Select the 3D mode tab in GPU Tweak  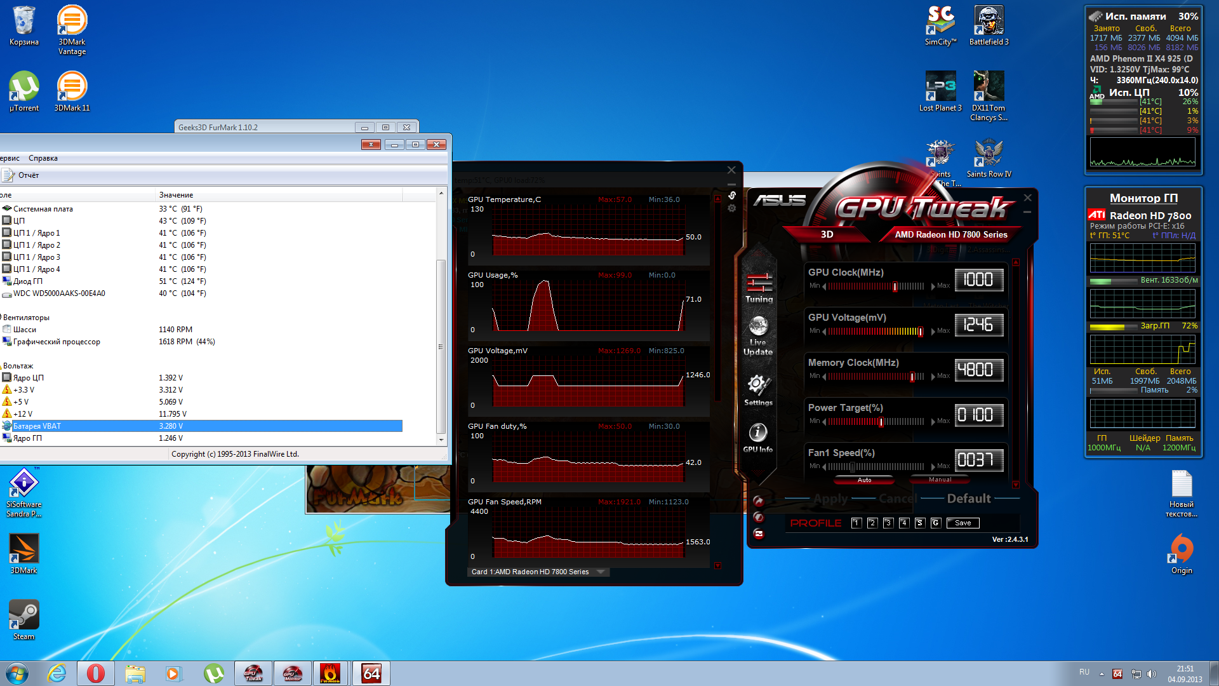coord(827,234)
